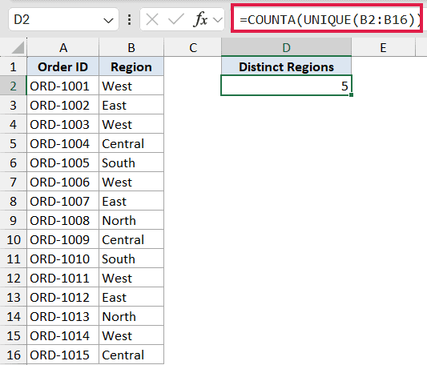Click the Enter checkmark formula icon
Screen dimensions: 427x365
(176, 19)
